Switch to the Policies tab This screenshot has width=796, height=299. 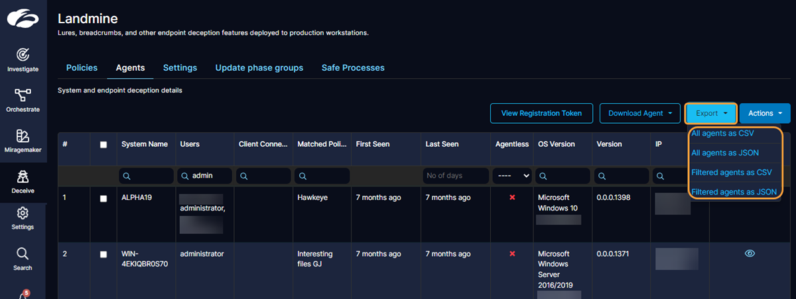82,67
